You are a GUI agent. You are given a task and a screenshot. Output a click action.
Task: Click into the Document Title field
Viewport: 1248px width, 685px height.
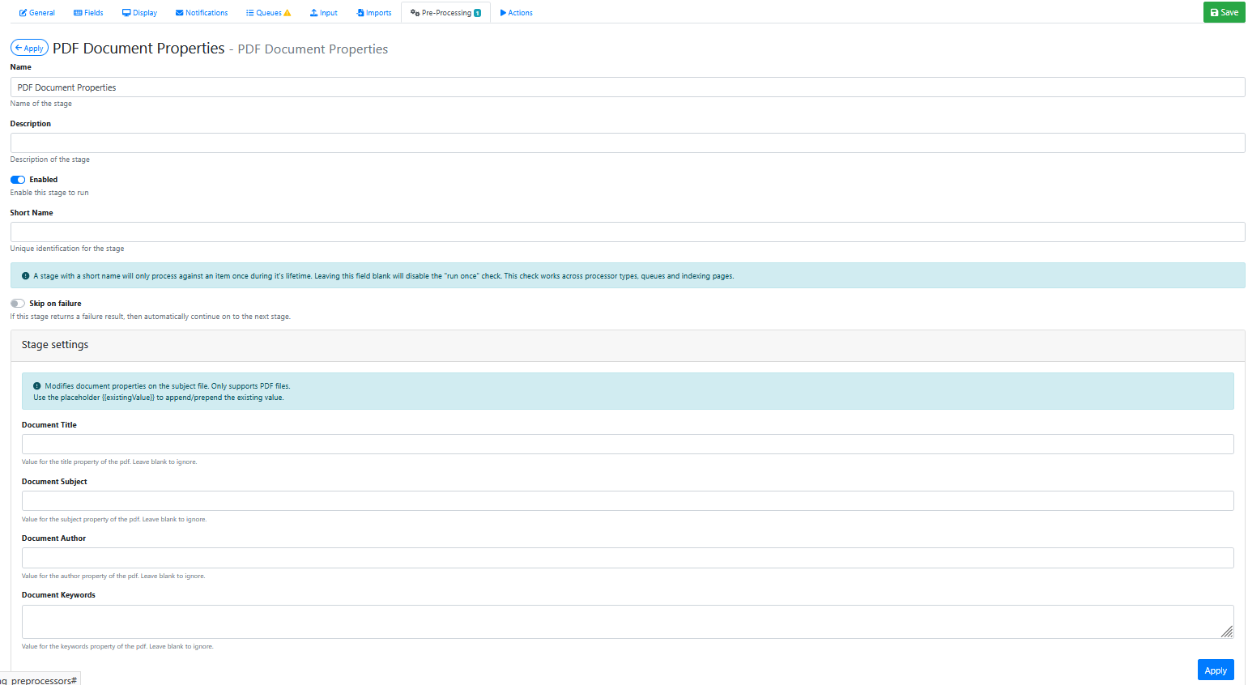627,445
